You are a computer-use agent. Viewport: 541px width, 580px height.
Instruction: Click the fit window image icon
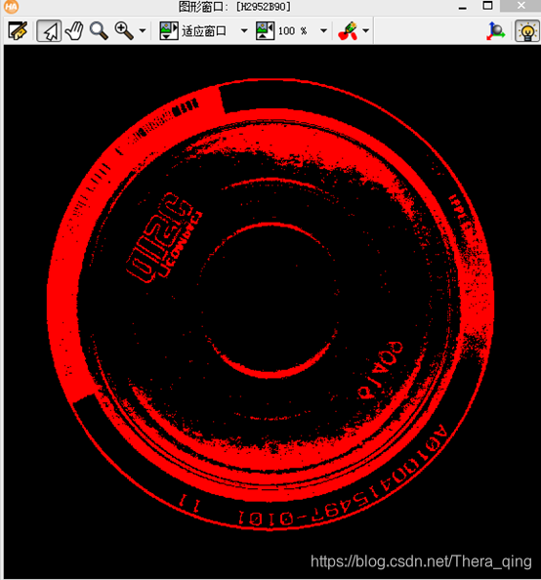(169, 30)
